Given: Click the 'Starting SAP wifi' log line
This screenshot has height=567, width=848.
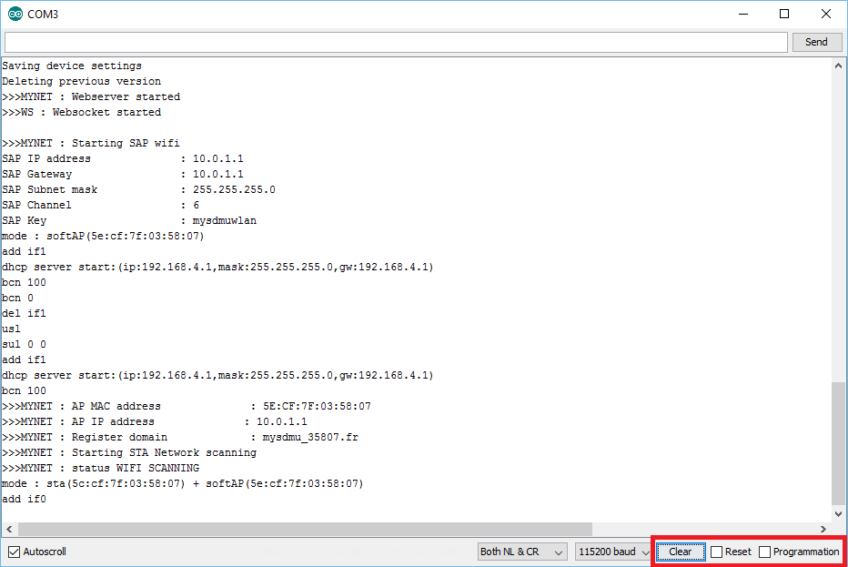Looking at the screenshot, I should tap(91, 144).
